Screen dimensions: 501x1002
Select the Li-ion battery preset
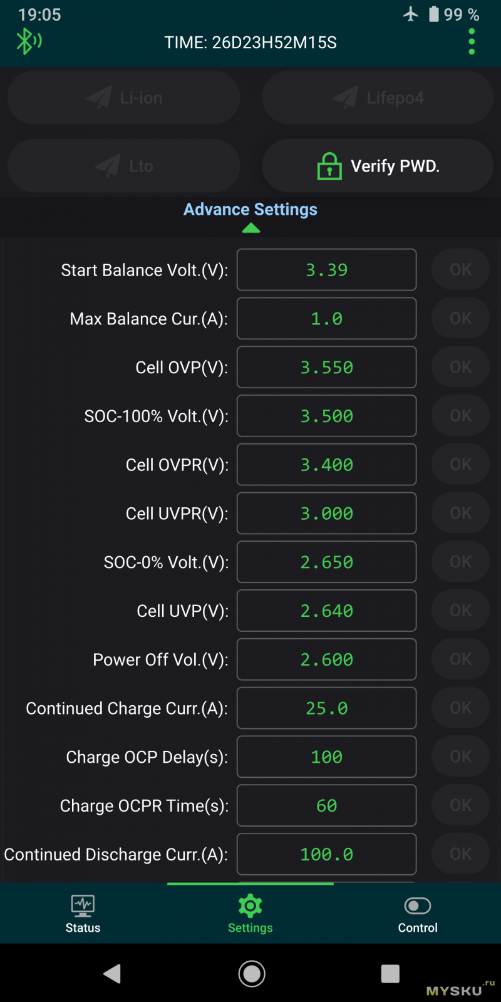(x=124, y=98)
